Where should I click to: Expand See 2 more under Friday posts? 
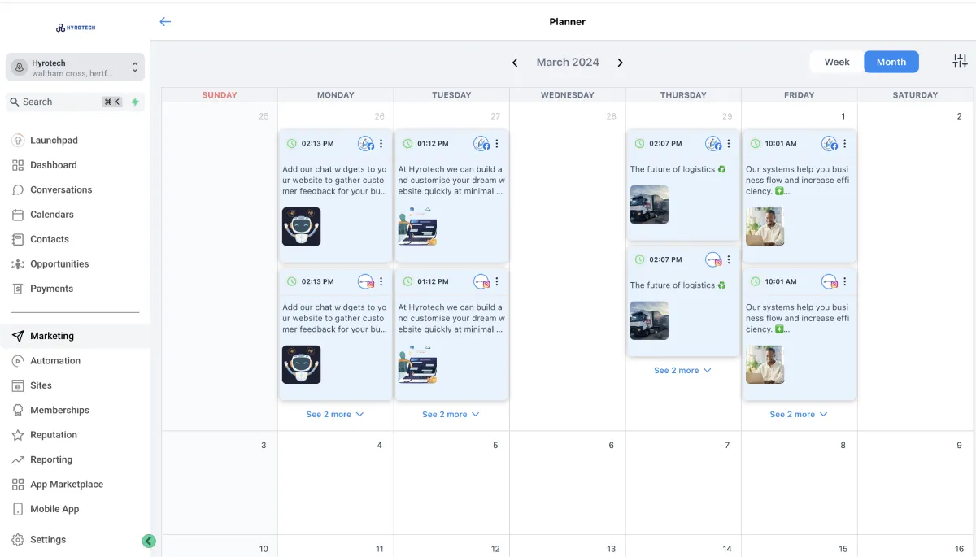click(x=799, y=415)
